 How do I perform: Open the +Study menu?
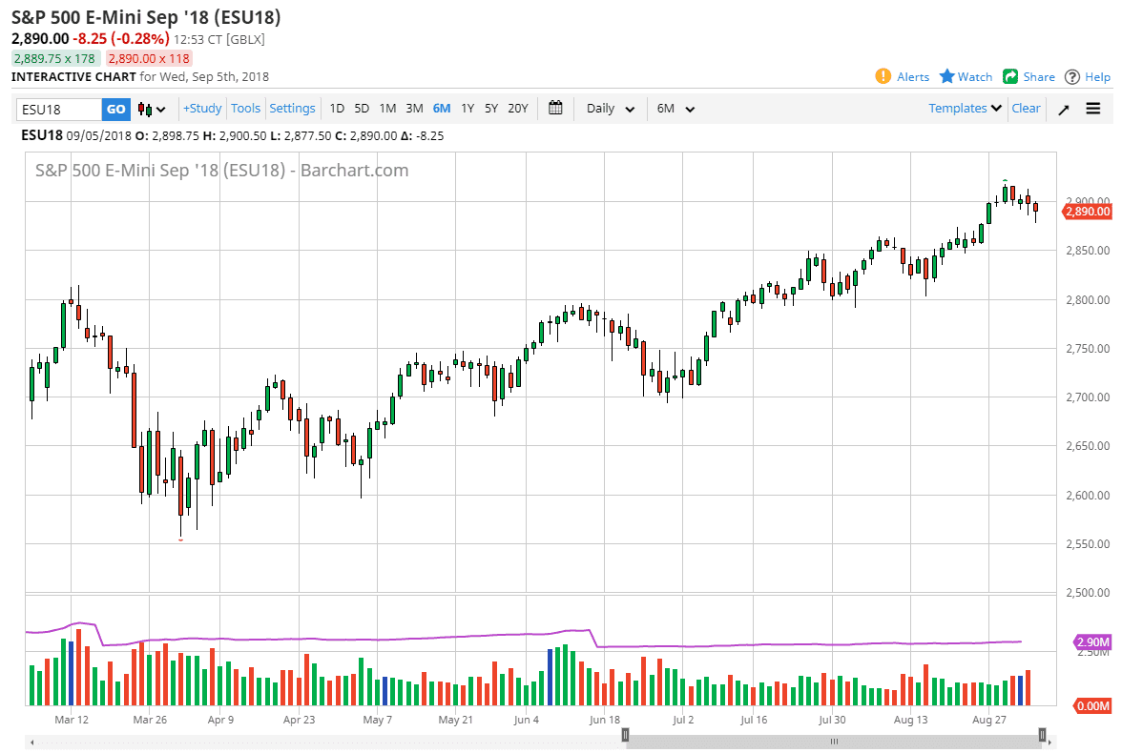click(x=202, y=108)
